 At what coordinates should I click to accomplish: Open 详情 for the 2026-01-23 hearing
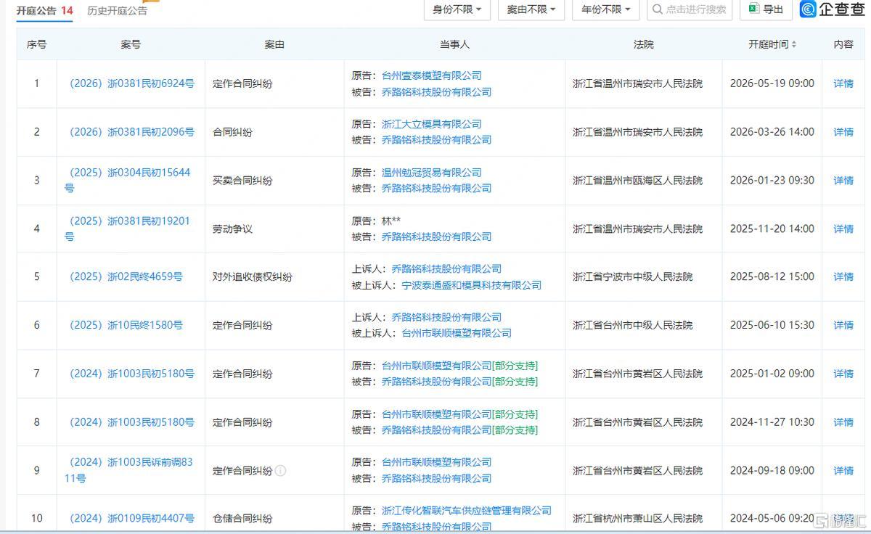click(x=843, y=180)
